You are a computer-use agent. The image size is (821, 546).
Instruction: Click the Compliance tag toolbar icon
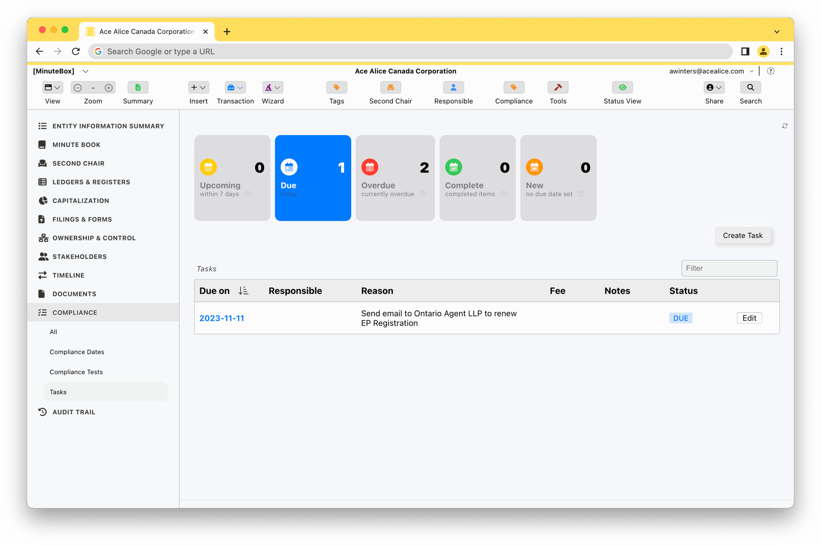click(513, 87)
